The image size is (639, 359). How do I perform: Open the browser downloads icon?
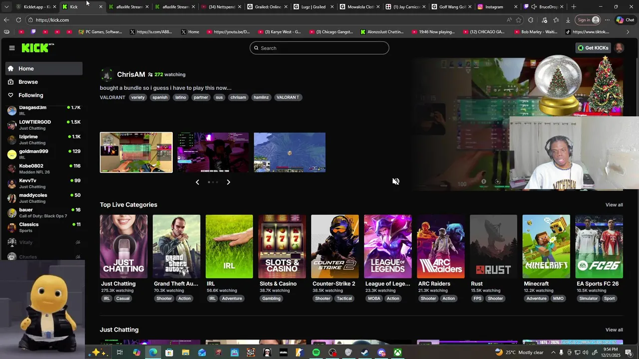[568, 20]
